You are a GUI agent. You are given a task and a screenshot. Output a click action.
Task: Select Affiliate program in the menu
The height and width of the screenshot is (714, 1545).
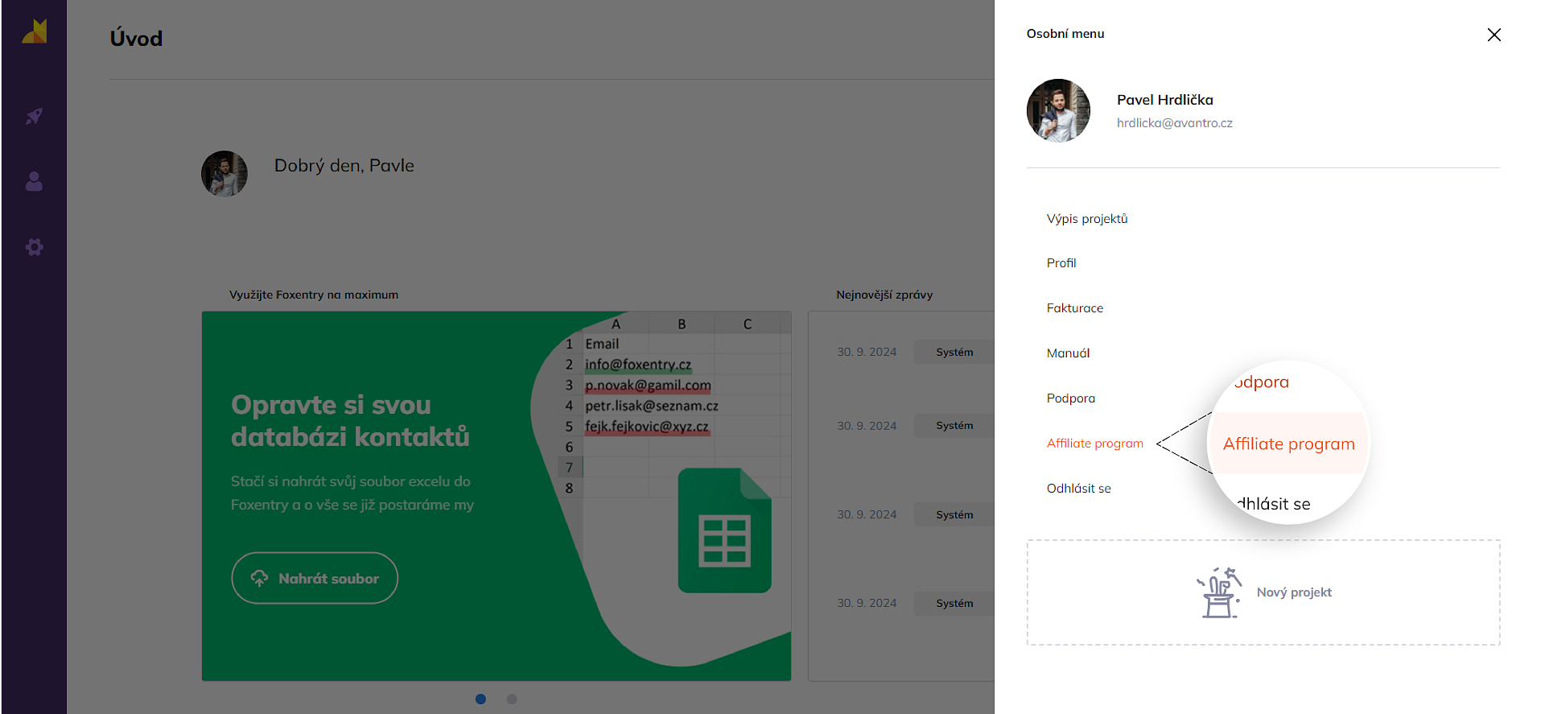(1094, 444)
